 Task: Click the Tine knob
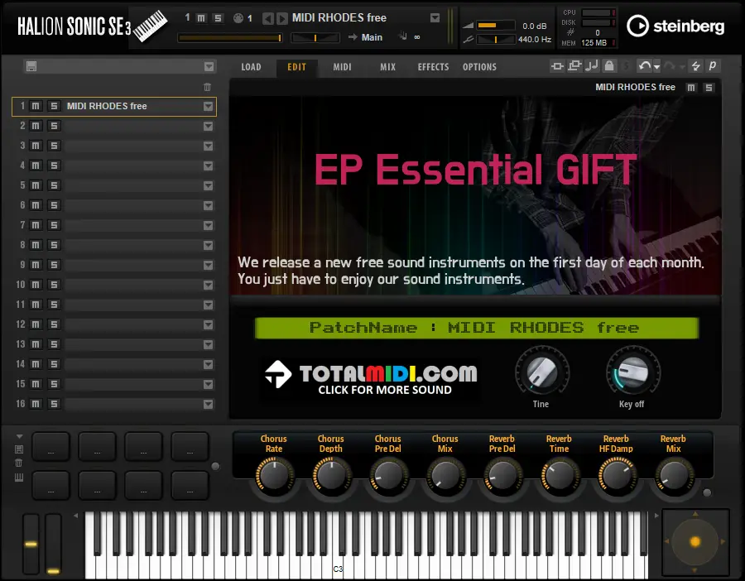[542, 372]
